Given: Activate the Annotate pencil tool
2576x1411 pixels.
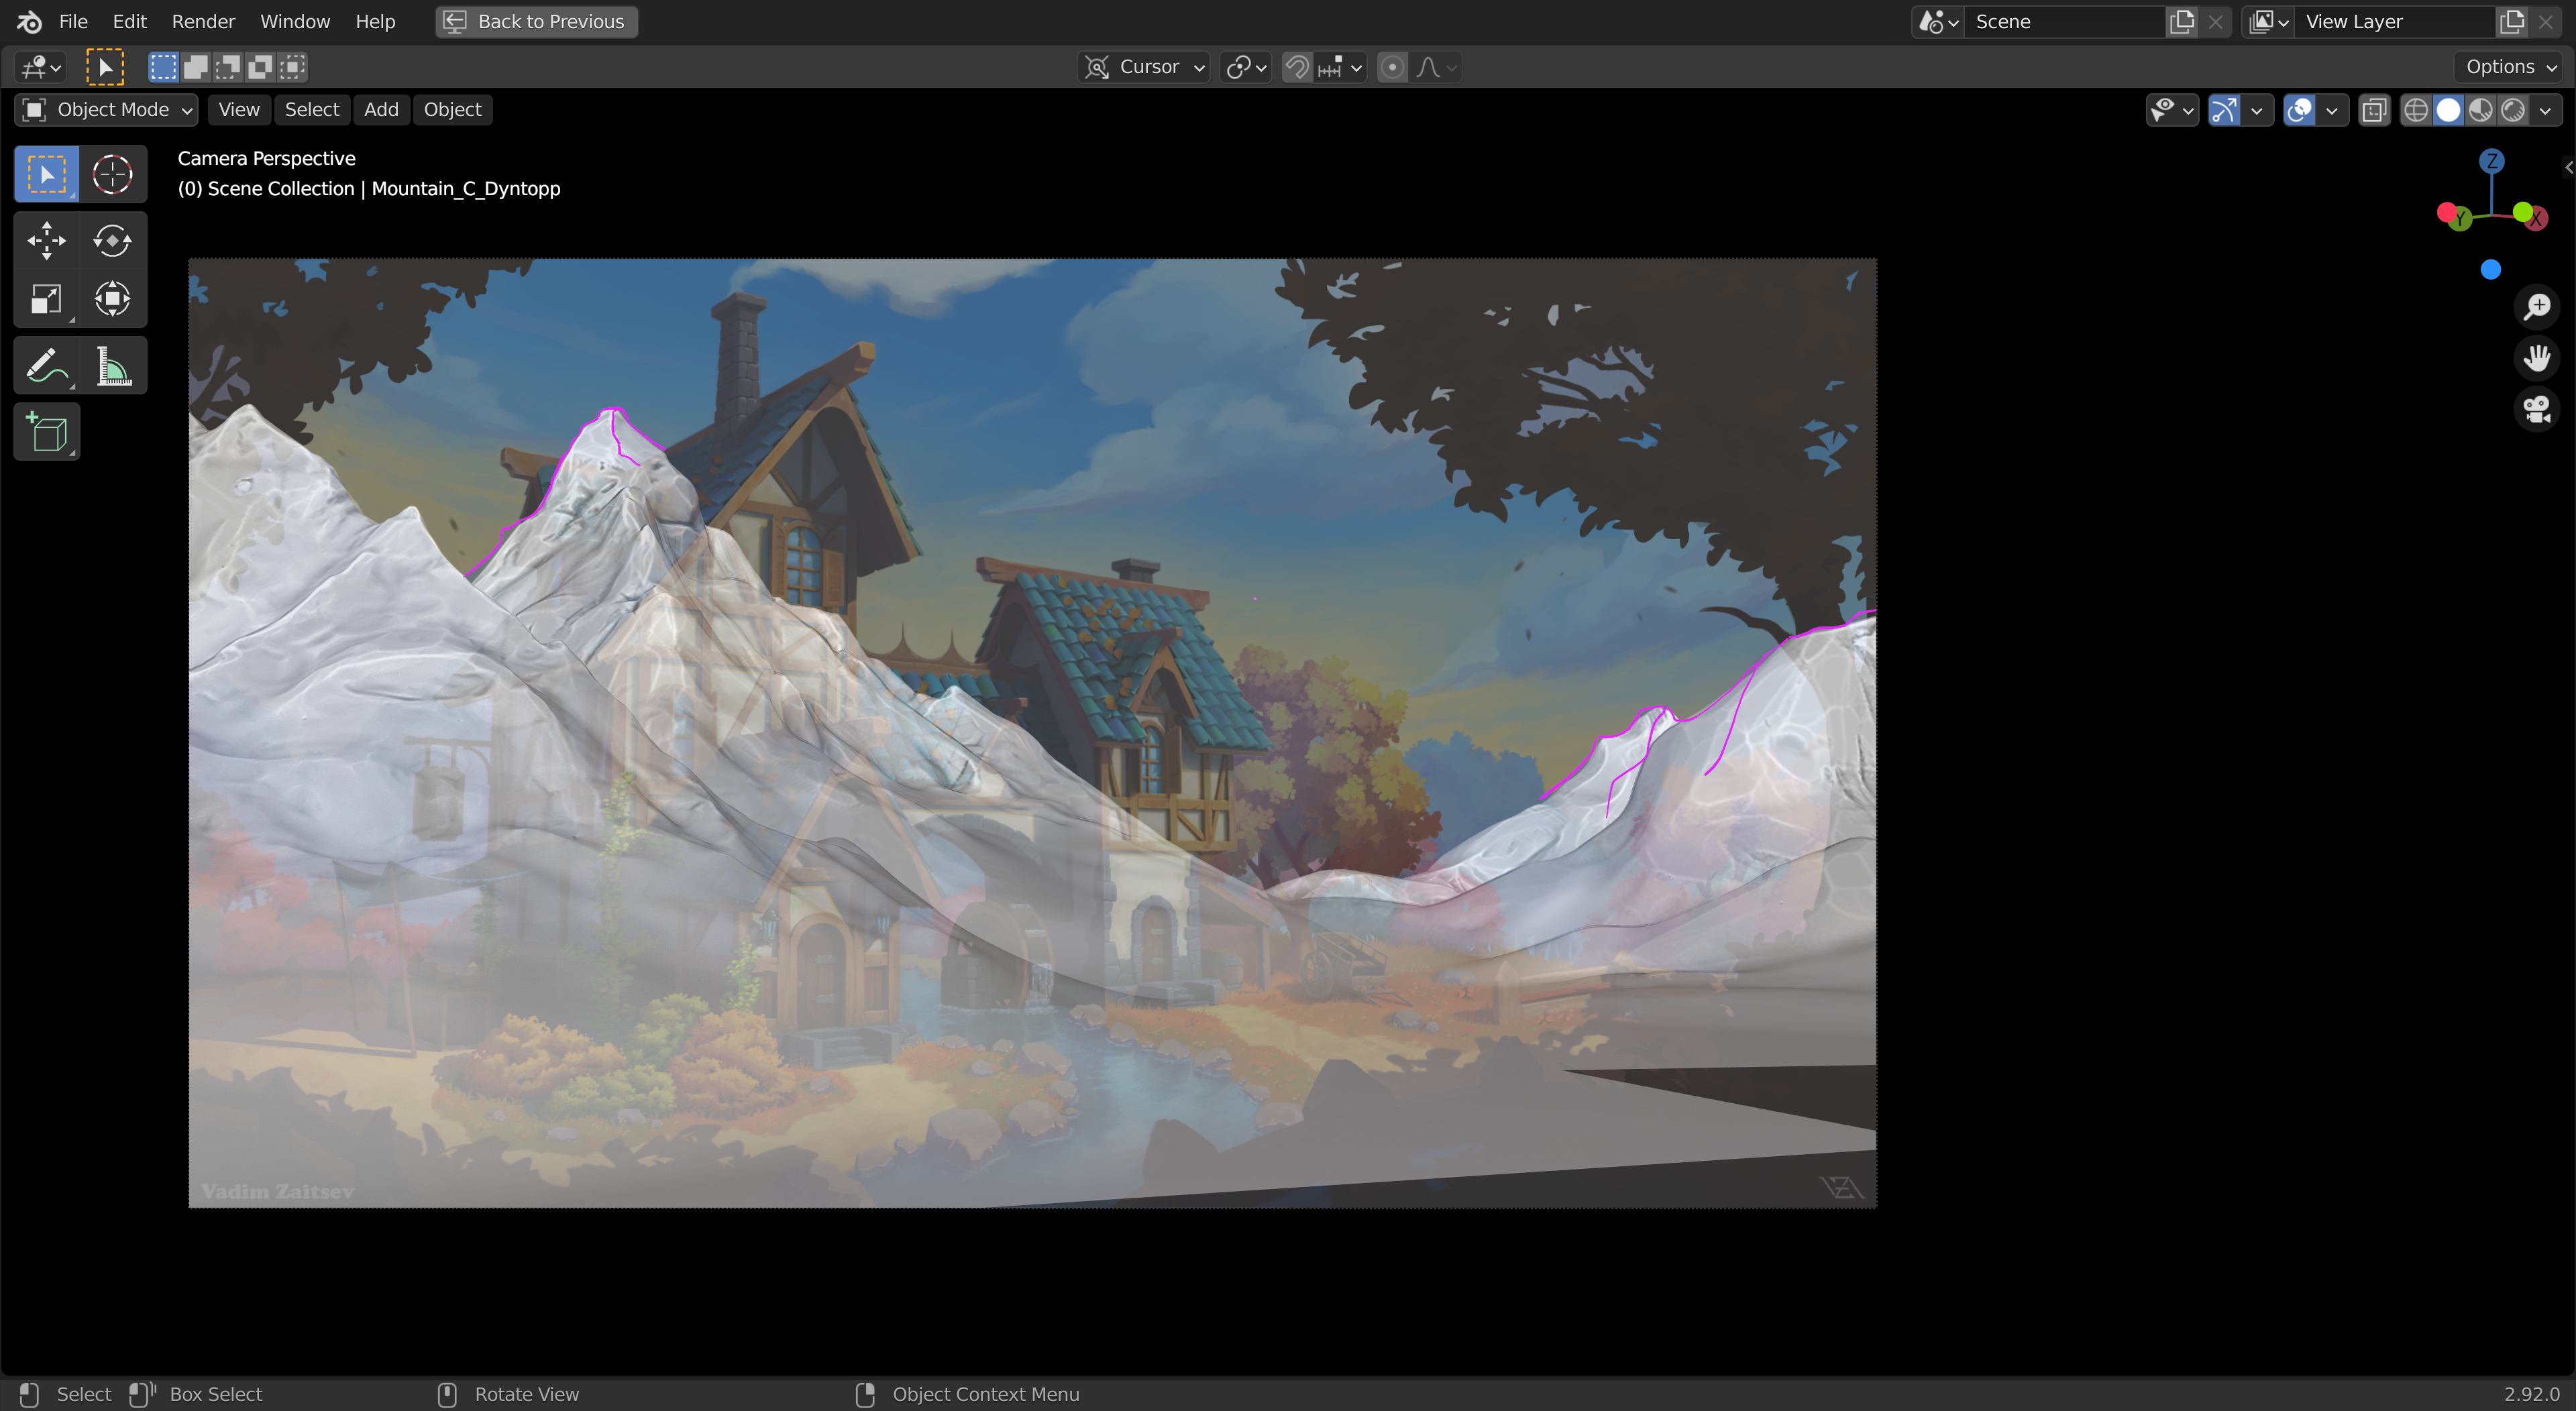Looking at the screenshot, I should pos(46,366).
